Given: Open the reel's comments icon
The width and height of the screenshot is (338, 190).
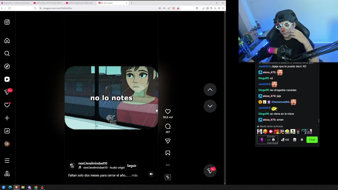Looking at the screenshot, I should (168, 126).
